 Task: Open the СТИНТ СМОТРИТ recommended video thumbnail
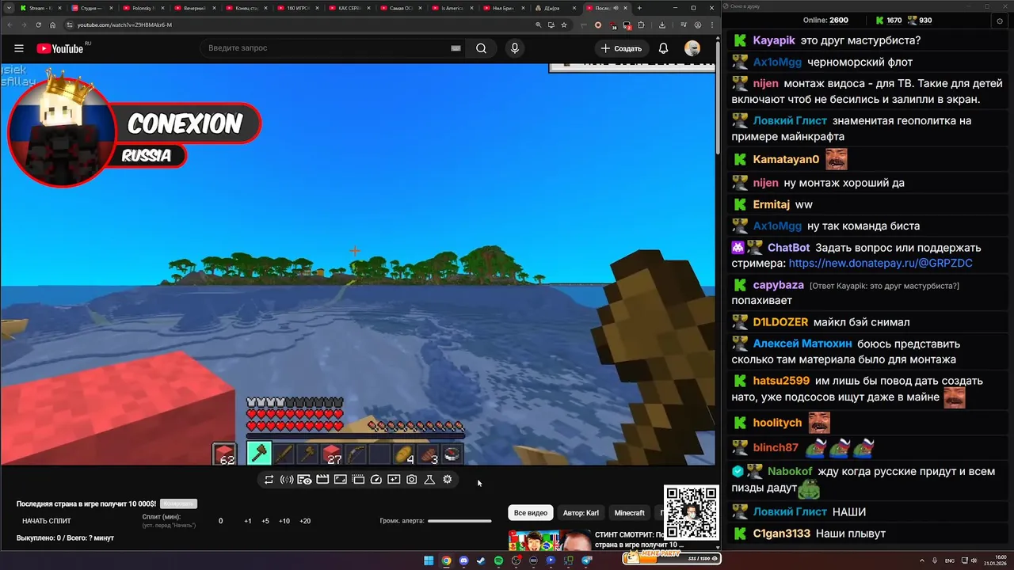coord(550,541)
